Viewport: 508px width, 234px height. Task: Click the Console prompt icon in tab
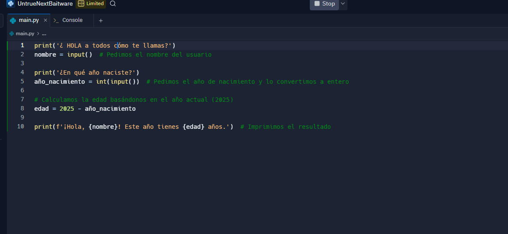click(x=56, y=21)
